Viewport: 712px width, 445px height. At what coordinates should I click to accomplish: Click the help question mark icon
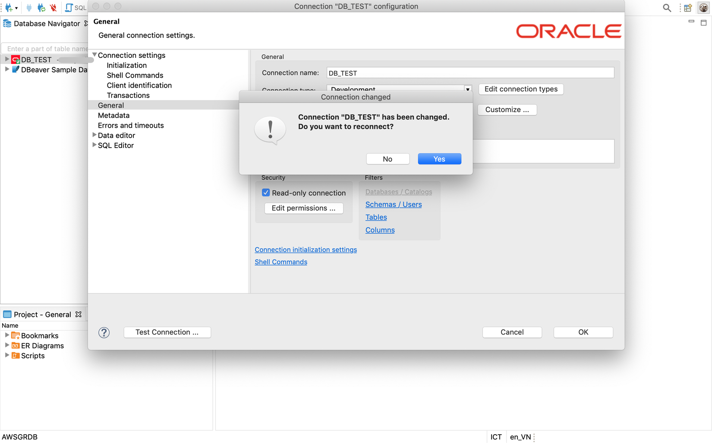[104, 332]
